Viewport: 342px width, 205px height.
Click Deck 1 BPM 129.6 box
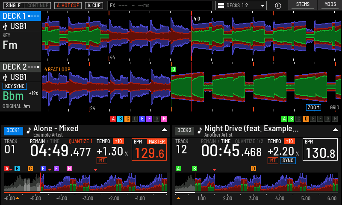pos(149,149)
